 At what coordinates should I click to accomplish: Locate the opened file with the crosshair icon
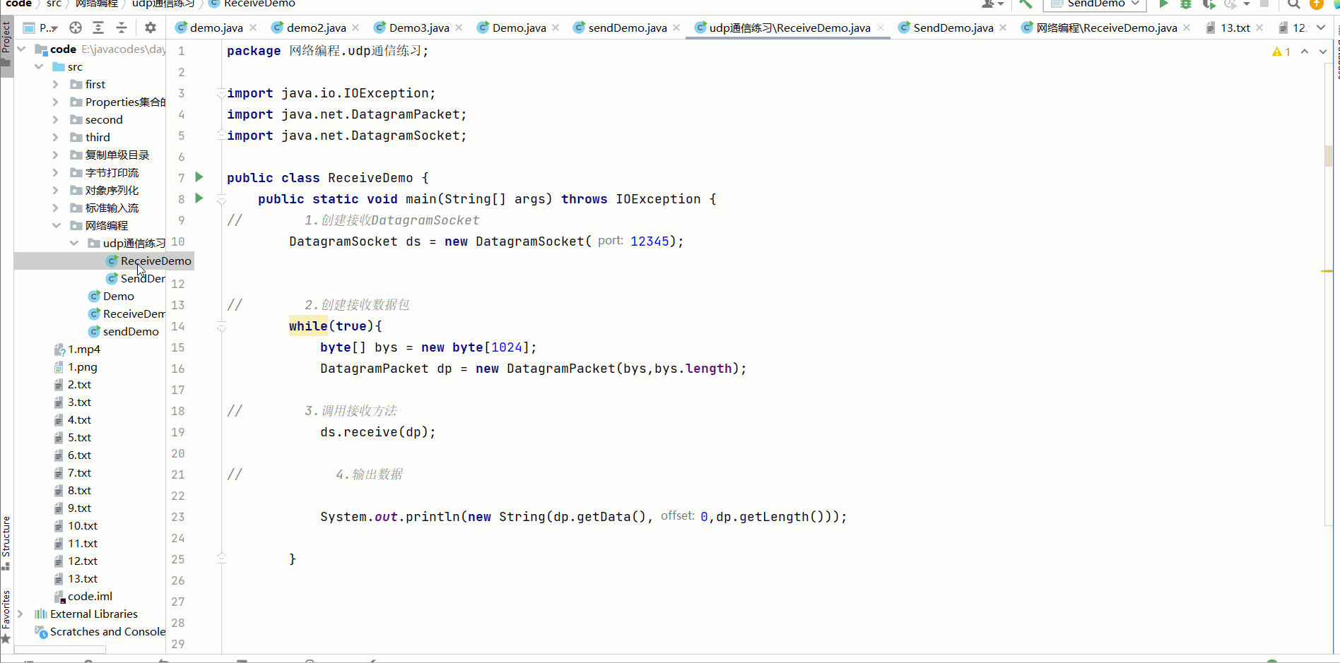(76, 28)
